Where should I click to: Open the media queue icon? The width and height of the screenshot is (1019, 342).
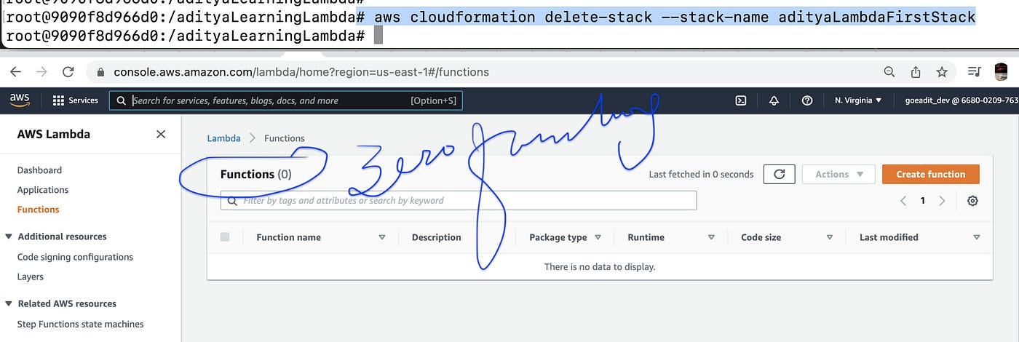click(x=975, y=72)
